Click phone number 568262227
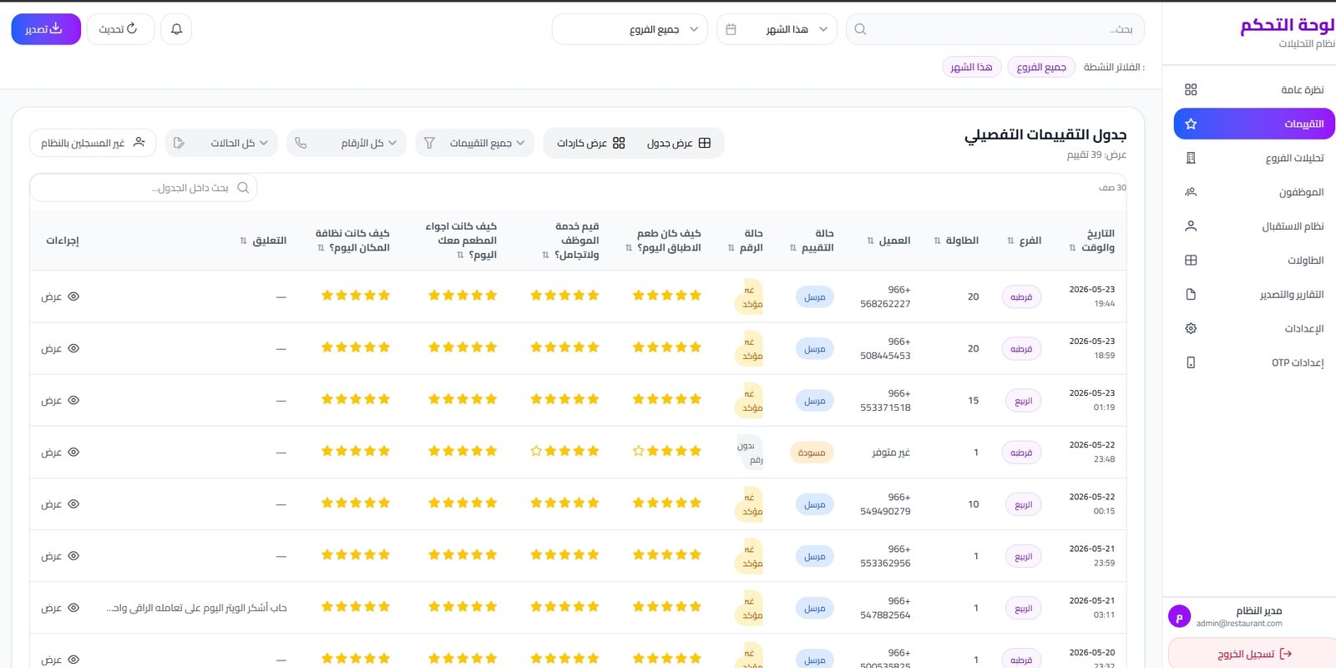This screenshot has width=1336, height=668. click(885, 304)
